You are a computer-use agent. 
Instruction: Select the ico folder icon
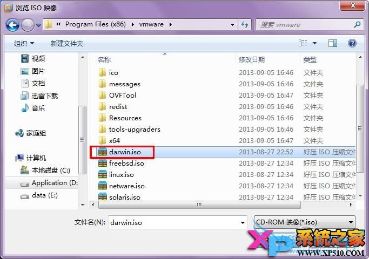(102, 72)
